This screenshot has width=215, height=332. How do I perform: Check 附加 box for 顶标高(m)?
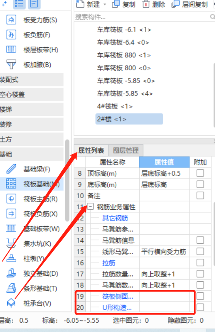[200, 173]
